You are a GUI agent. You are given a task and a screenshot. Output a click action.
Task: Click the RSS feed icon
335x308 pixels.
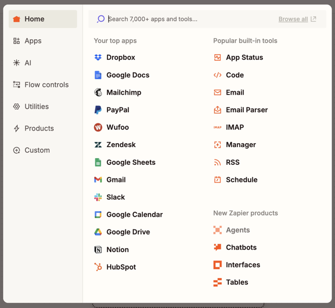(218, 163)
